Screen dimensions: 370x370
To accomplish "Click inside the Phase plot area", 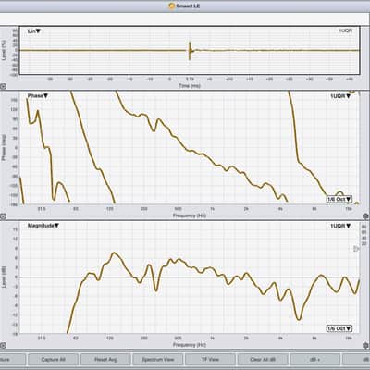I will pos(190,147).
